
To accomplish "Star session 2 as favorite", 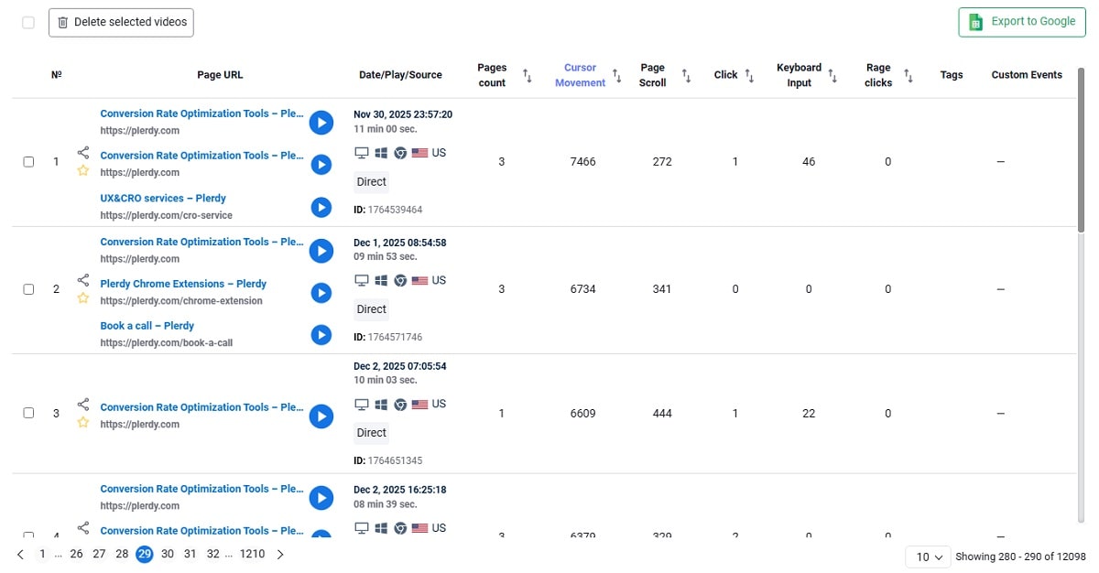I will click(x=83, y=298).
